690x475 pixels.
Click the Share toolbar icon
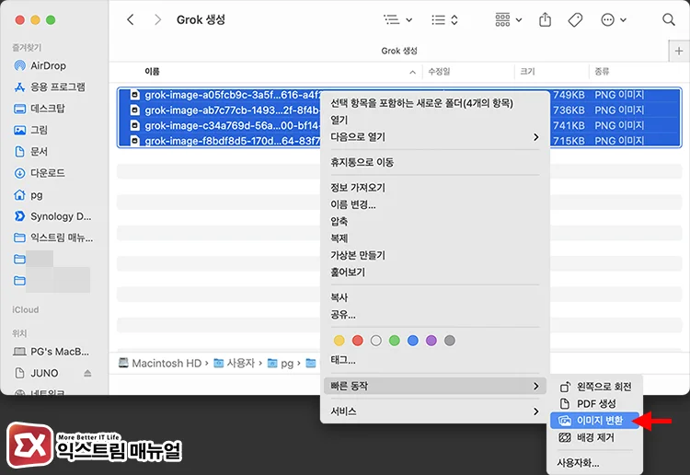545,19
